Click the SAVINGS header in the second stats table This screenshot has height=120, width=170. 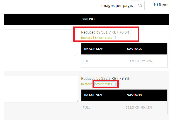tap(146, 95)
